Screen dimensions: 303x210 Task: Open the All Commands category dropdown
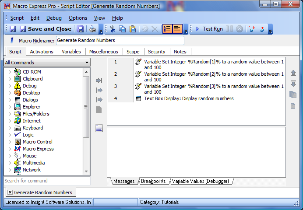click(47, 63)
